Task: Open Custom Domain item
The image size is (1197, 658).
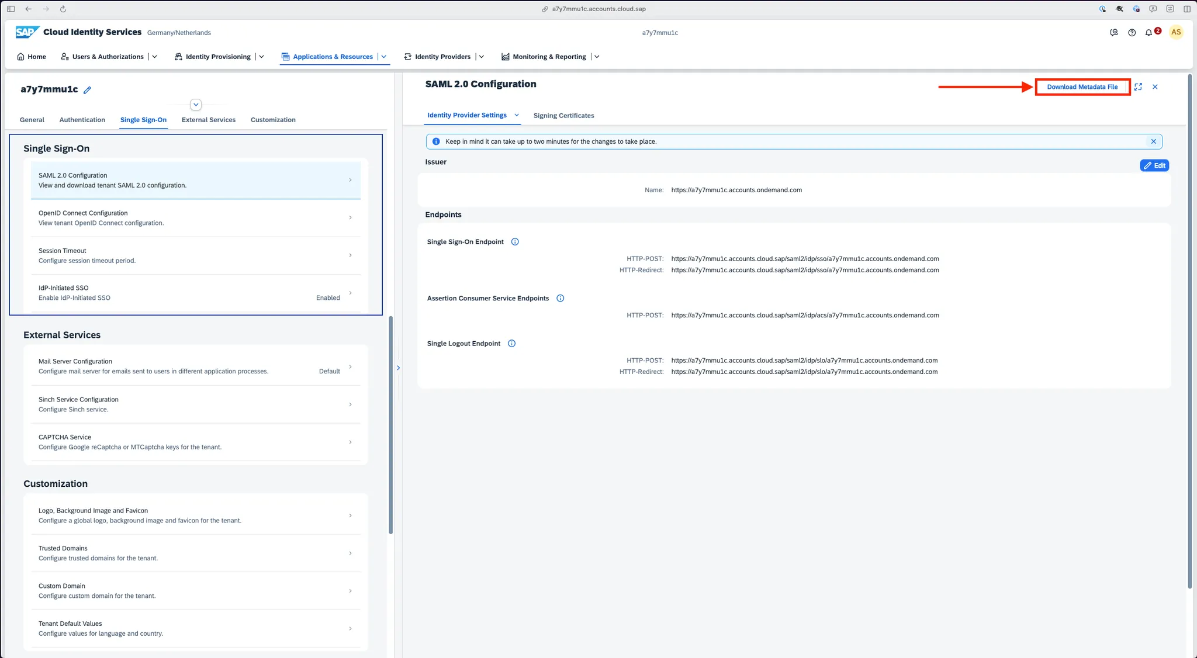Action: (x=195, y=591)
